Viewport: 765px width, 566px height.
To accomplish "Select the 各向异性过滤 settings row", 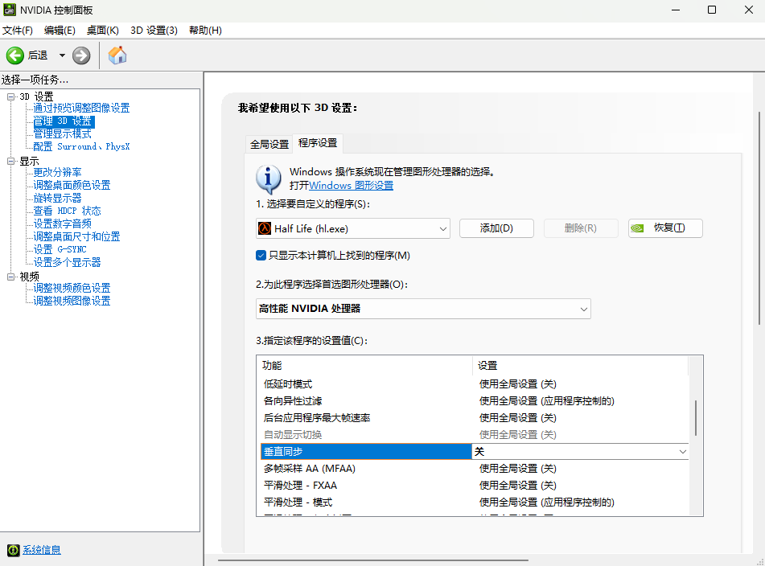I will pyautogui.click(x=475, y=400).
